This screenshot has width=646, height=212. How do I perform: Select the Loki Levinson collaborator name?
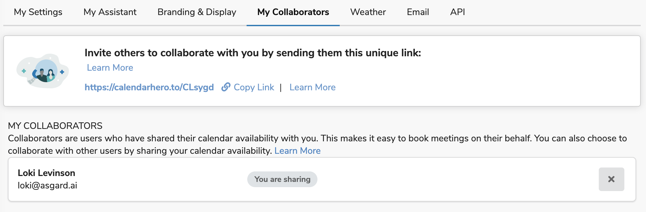pos(47,173)
